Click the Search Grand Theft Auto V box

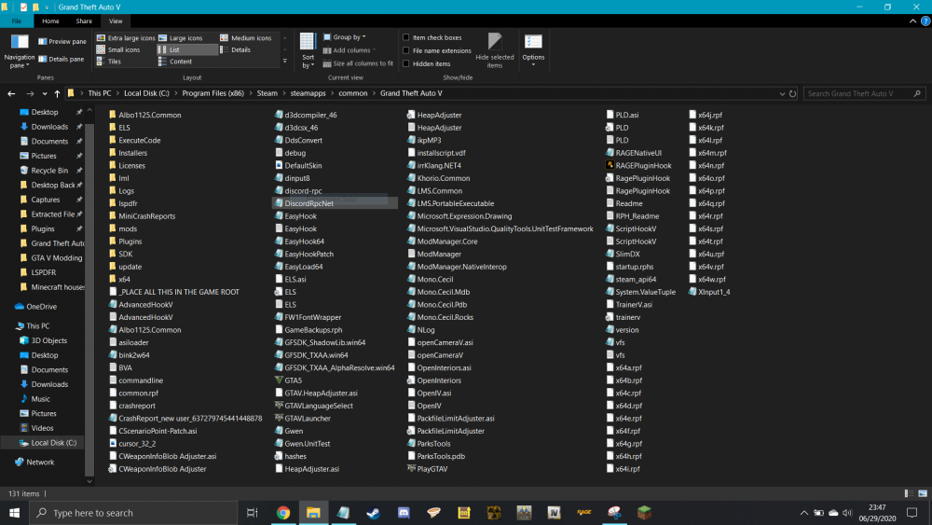tap(856, 93)
